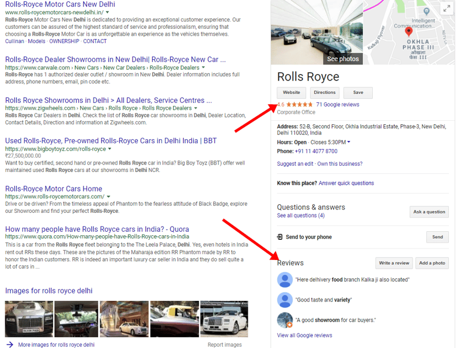Screen dimensions: 461x348
Task: Click the Directions button
Action: pyautogui.click(x=324, y=93)
